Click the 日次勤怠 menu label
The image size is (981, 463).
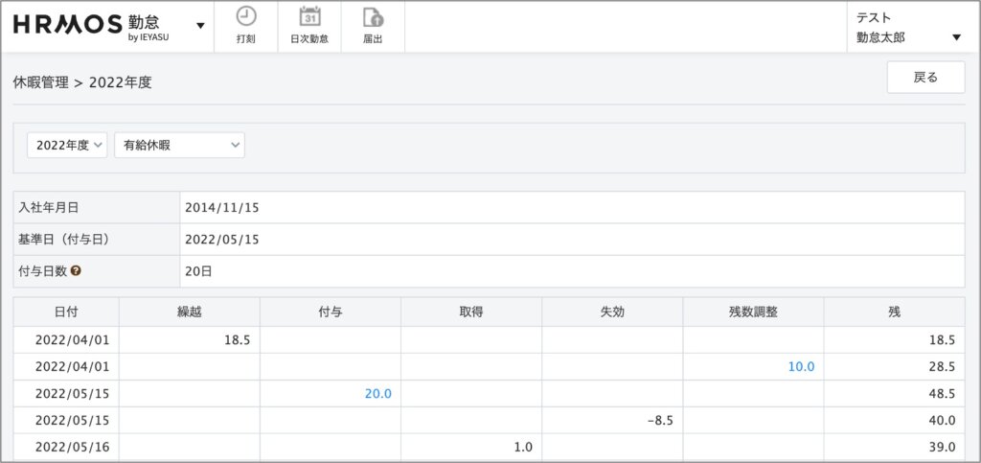tap(309, 39)
